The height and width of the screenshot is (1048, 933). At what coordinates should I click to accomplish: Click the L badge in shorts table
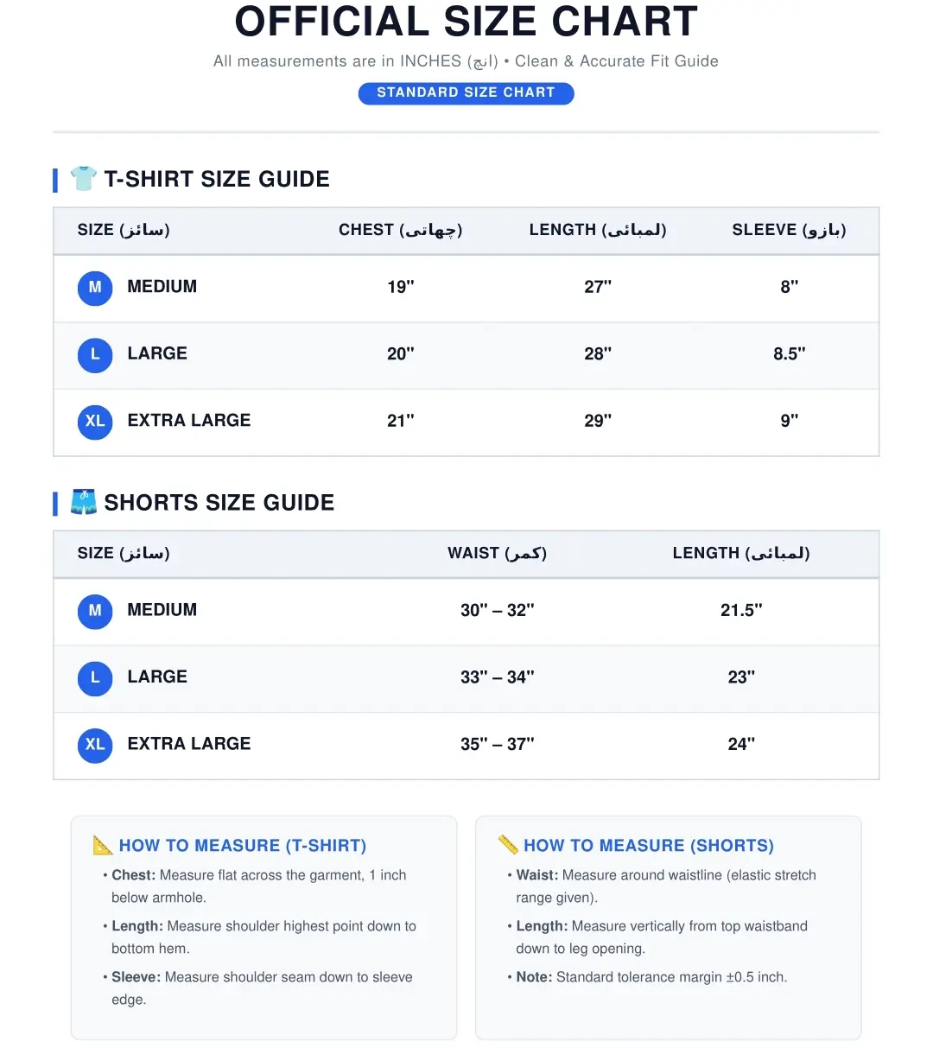point(95,678)
